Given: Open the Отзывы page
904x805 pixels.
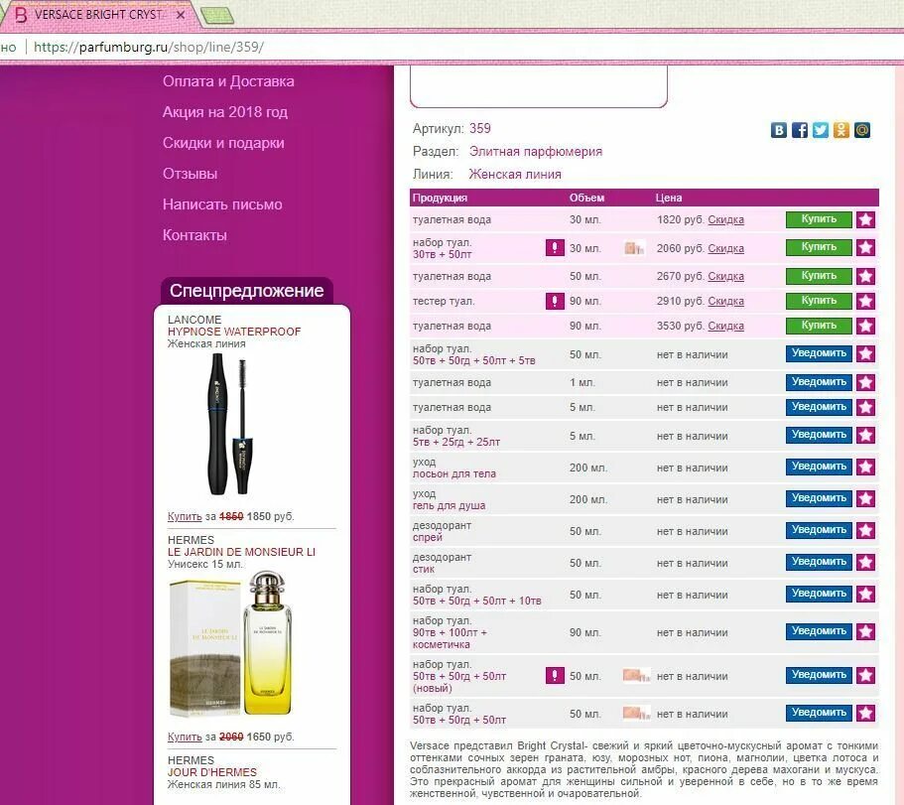Looking at the screenshot, I should (190, 174).
